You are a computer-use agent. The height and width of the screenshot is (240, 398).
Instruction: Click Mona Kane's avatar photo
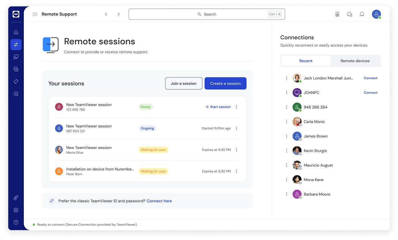click(x=297, y=179)
